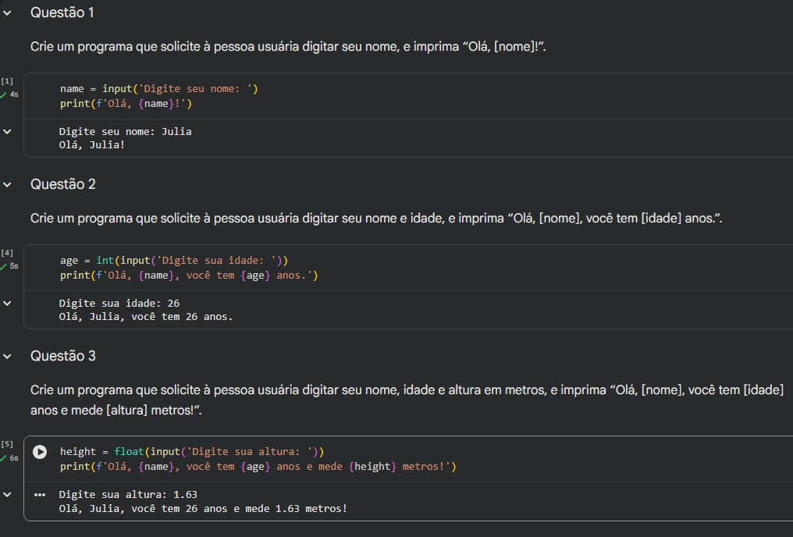Screen dimensions: 793x537
Task: Click the Questão 1 description text
Action: click(x=288, y=47)
